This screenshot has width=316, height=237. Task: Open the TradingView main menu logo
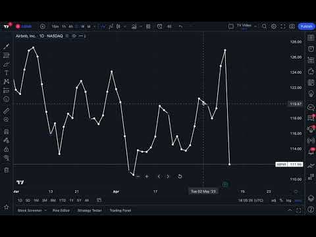[x=7, y=26]
